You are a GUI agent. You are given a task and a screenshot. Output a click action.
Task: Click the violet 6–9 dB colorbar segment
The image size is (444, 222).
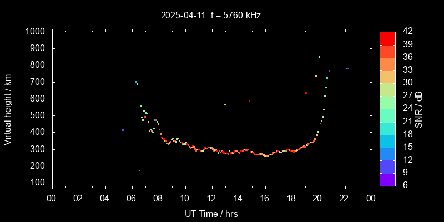tap(387, 179)
